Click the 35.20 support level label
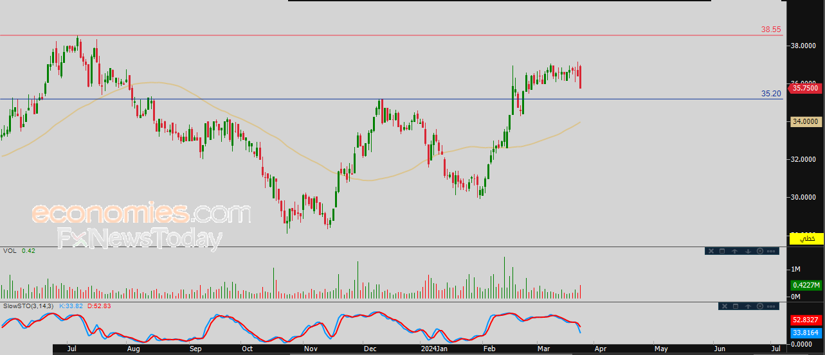825x355 pixels. 771,94
